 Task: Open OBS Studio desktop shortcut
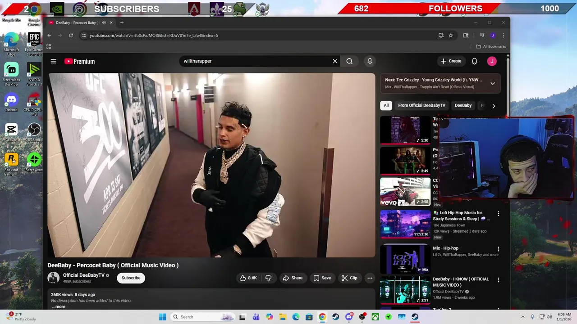click(x=34, y=132)
